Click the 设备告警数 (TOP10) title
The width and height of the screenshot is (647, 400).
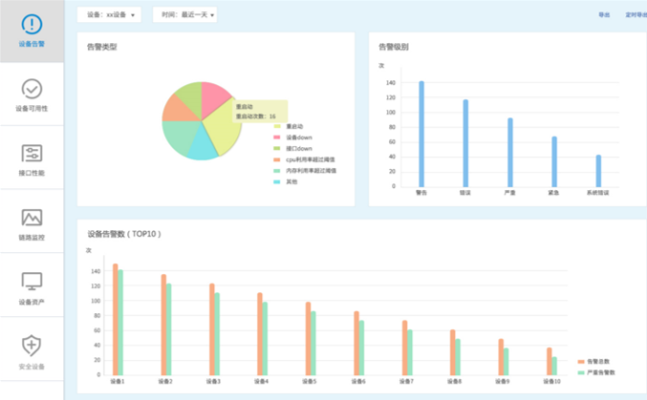tap(124, 234)
